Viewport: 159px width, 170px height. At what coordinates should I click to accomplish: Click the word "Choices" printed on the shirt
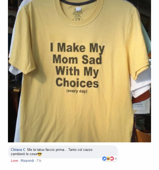coord(77,83)
